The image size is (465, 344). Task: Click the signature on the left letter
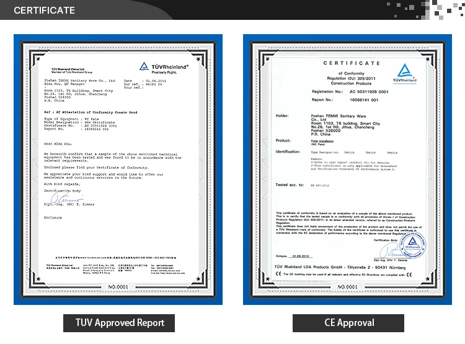67,197
